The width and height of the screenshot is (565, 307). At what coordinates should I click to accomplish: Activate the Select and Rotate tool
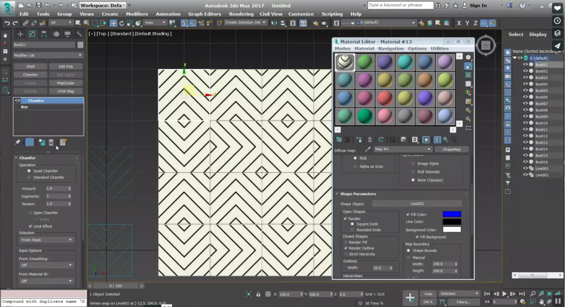122,23
